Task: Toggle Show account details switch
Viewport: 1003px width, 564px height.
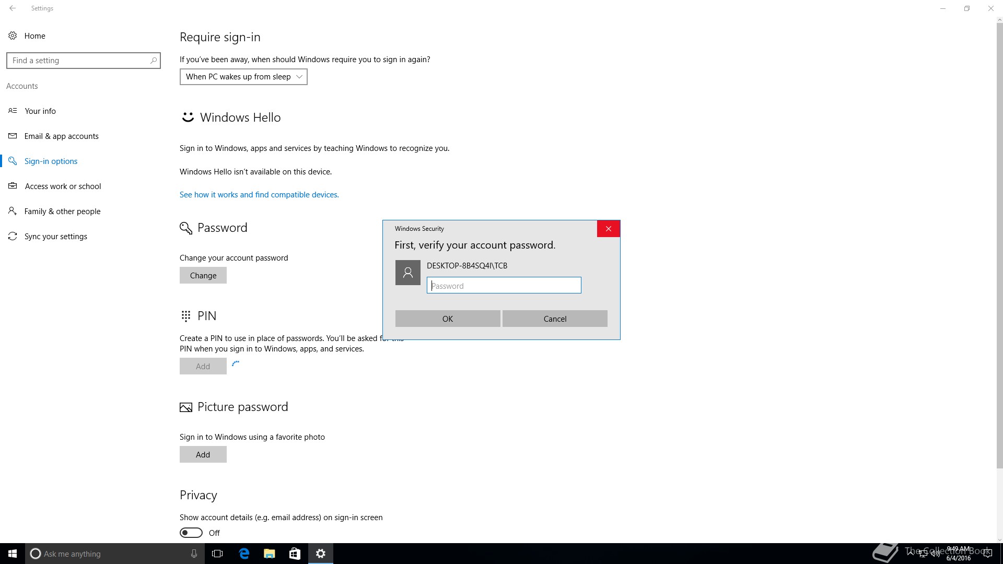Action: coord(191,533)
